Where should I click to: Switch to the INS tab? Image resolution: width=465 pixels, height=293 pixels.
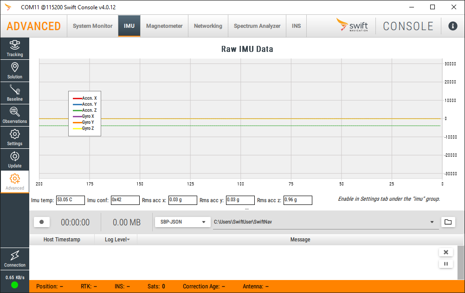click(x=296, y=26)
